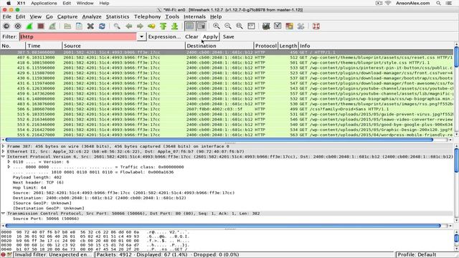Open the macOS Applications menu
Screen dimensions: 459x258
(x=44, y=3)
